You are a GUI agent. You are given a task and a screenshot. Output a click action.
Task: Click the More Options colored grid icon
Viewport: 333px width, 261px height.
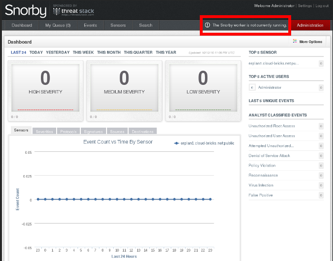(295, 41)
